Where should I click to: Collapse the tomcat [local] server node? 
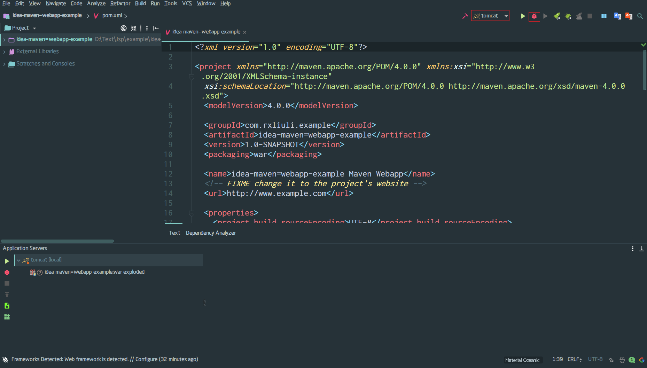click(x=18, y=260)
